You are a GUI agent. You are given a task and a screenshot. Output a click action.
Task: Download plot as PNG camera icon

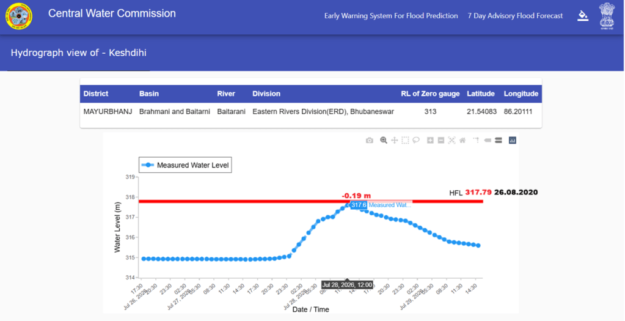click(x=370, y=141)
